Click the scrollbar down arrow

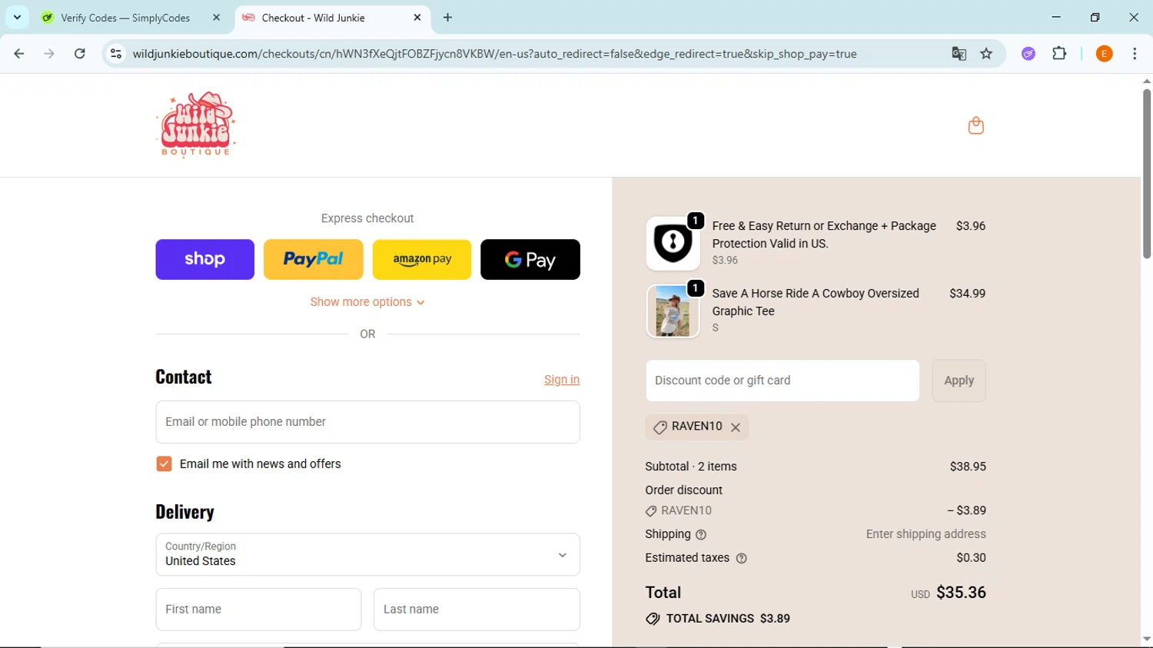coord(1146,639)
